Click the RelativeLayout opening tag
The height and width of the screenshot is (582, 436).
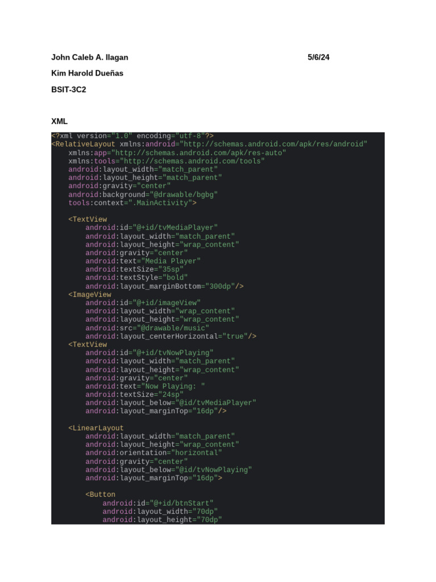(x=83, y=144)
